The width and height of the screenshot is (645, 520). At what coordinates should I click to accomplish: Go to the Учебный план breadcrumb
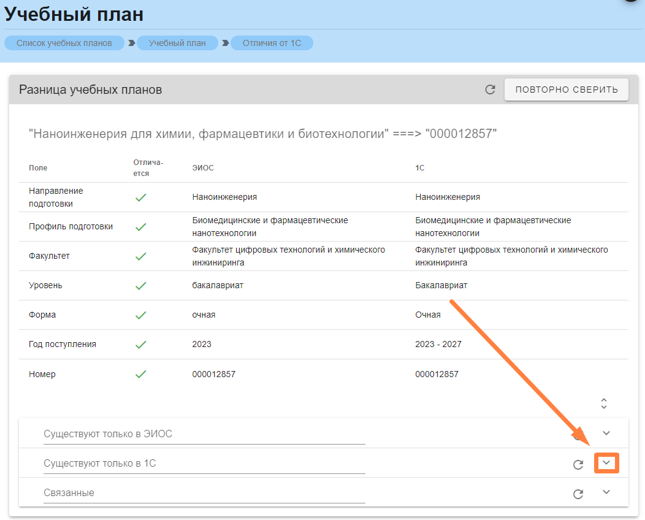[177, 43]
